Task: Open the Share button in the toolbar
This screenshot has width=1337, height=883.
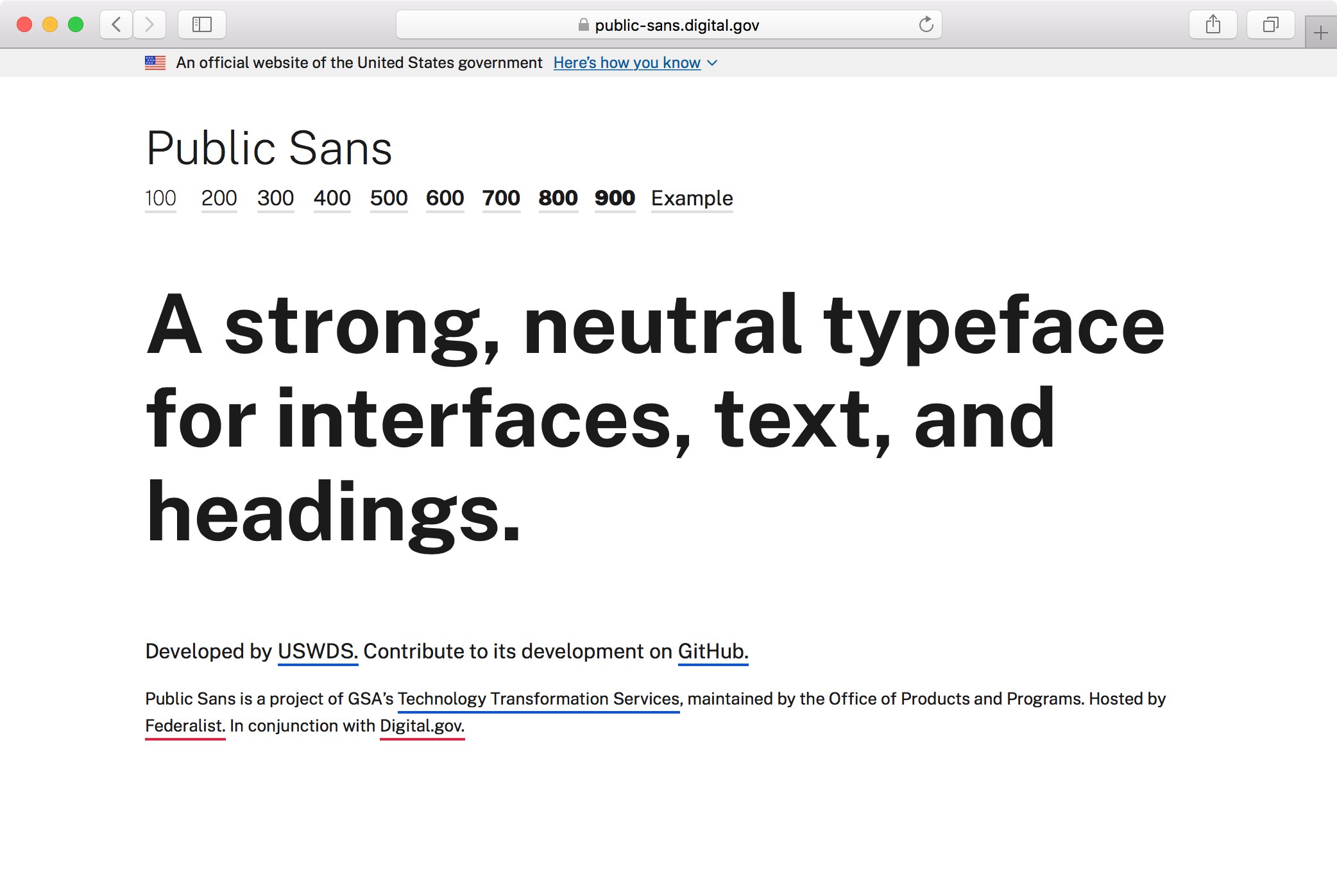Action: click(x=1213, y=24)
